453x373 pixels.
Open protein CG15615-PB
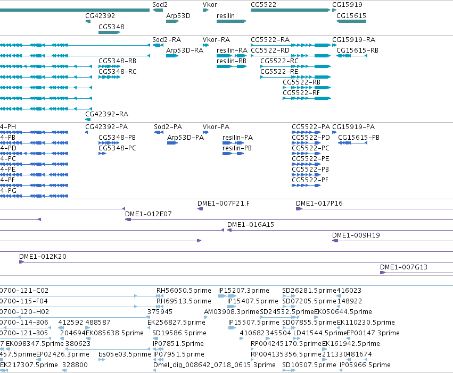(x=359, y=138)
